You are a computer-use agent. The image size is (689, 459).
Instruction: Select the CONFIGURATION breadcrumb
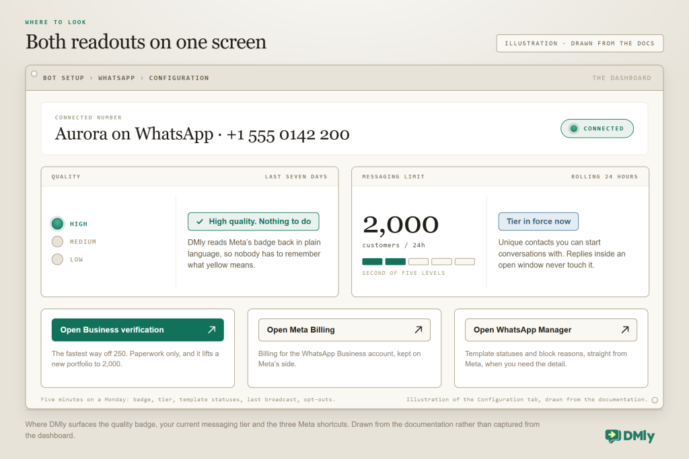pyautogui.click(x=179, y=78)
